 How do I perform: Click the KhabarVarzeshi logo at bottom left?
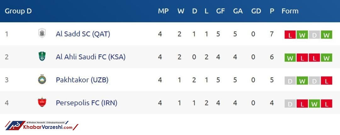41,126
